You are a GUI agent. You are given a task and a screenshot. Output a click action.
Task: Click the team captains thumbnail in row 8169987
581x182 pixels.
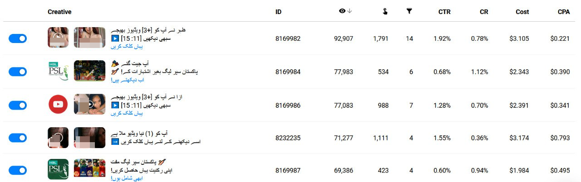click(89, 169)
